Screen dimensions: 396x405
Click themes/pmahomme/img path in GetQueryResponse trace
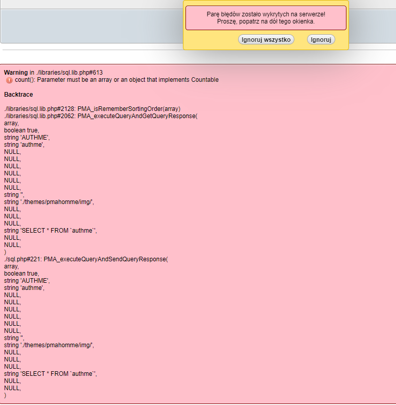[49, 202]
